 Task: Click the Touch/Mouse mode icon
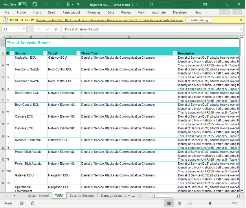pyautogui.click(x=68, y=4)
